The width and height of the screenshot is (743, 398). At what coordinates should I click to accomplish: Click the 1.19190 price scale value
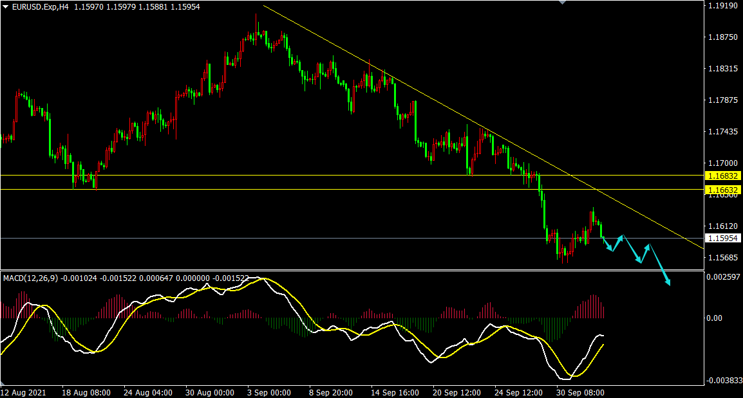pos(721,6)
